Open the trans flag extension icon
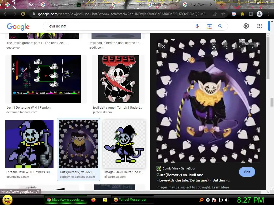 tap(234, 14)
